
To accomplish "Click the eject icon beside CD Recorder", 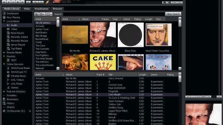I will (x=30, y=111).
